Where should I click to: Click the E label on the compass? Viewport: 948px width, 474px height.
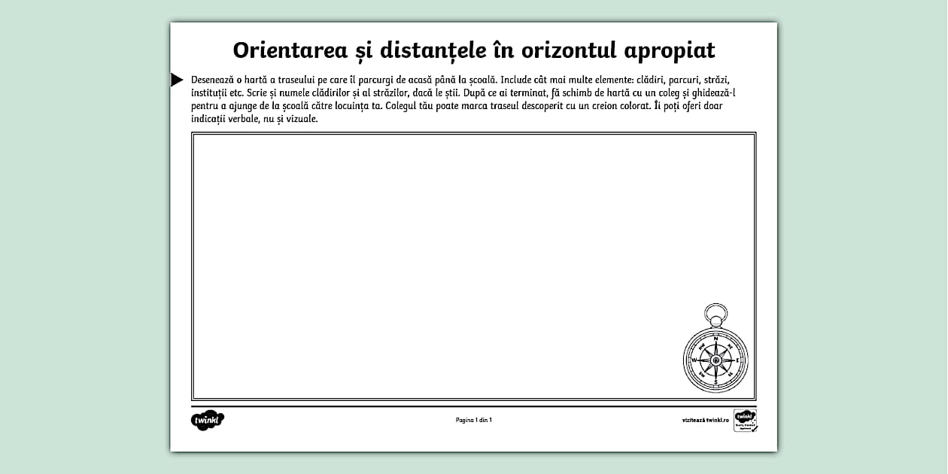(x=737, y=360)
